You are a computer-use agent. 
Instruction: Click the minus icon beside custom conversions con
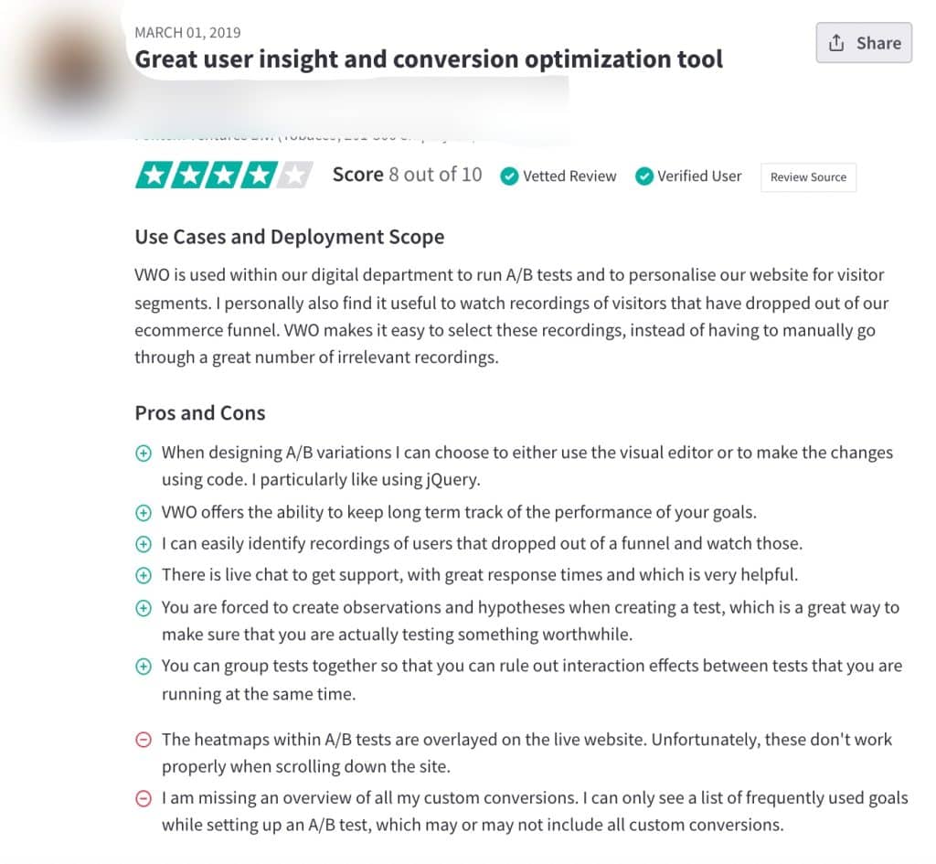pos(144,799)
